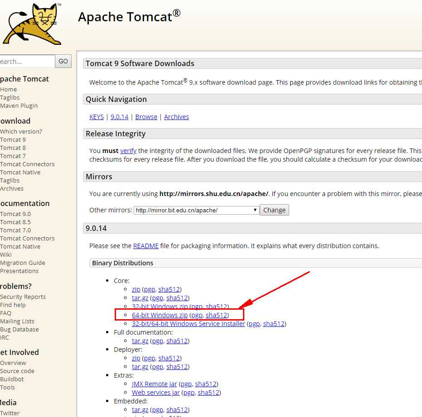This screenshot has width=422, height=417.
Task: Focus the Search input field
Action: coord(27,61)
